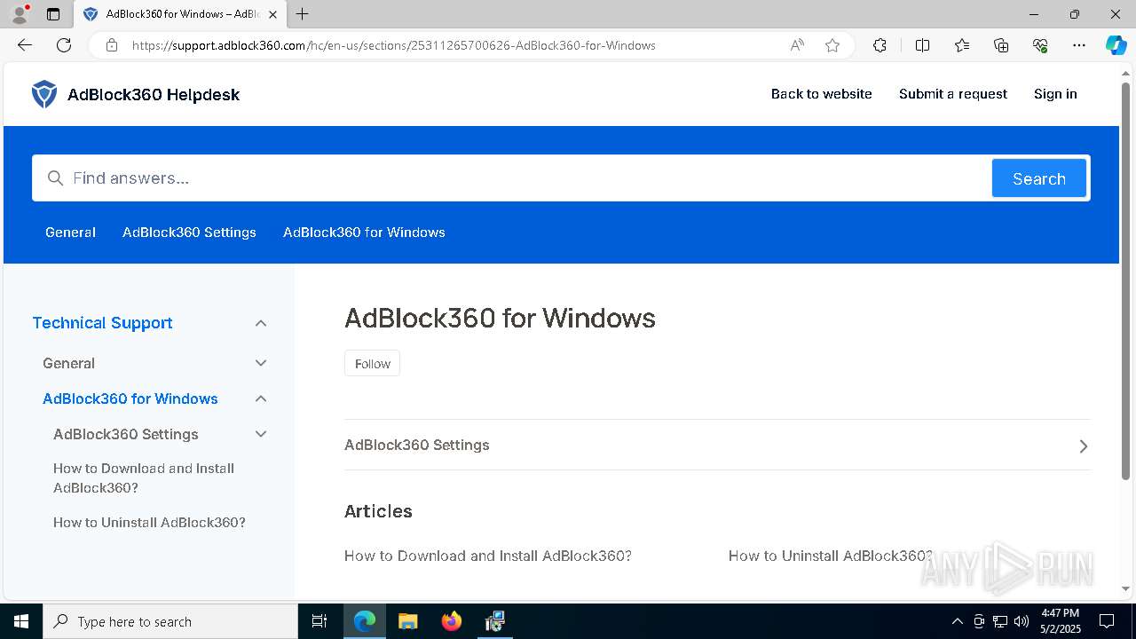1136x639 pixels.
Task: Click the browser address bar URL
Action: 394,45
